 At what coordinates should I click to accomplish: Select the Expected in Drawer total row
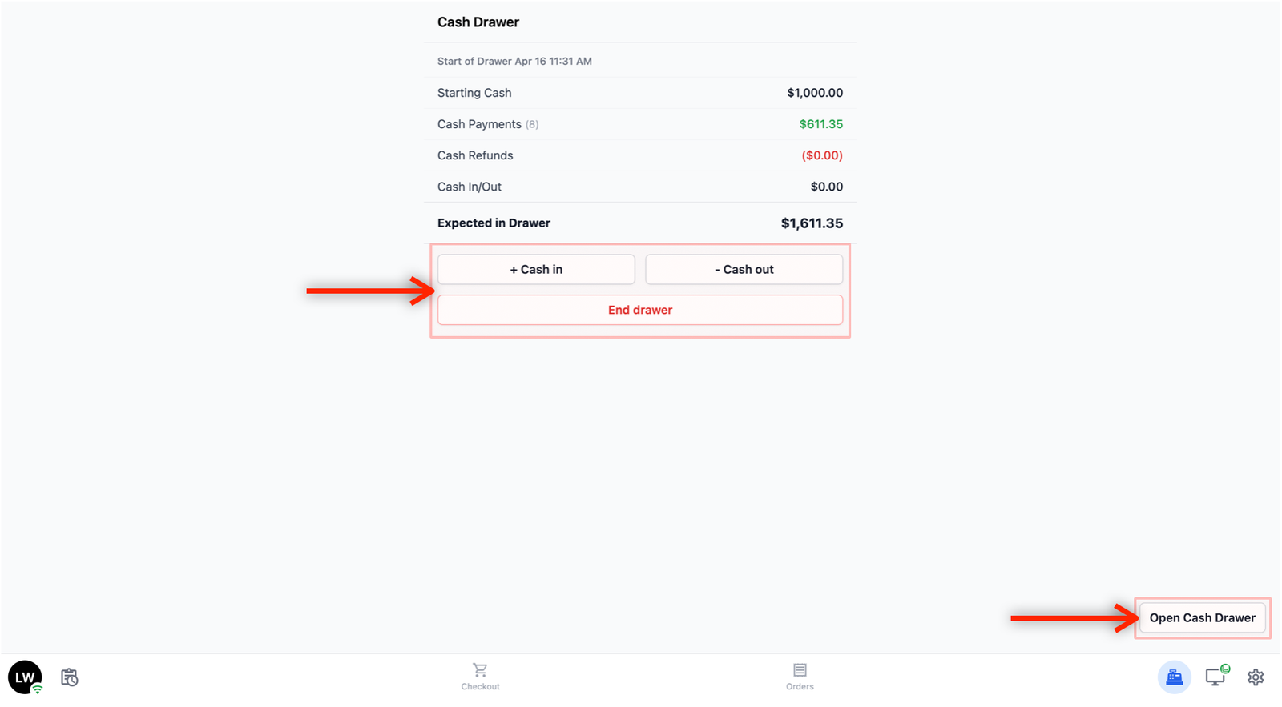(640, 223)
